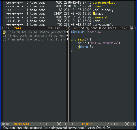Image resolution: width=137 pixels, height=130 pixels.
Task: Click <stdio.h> header name in test.c
Action: pos(94,32)
